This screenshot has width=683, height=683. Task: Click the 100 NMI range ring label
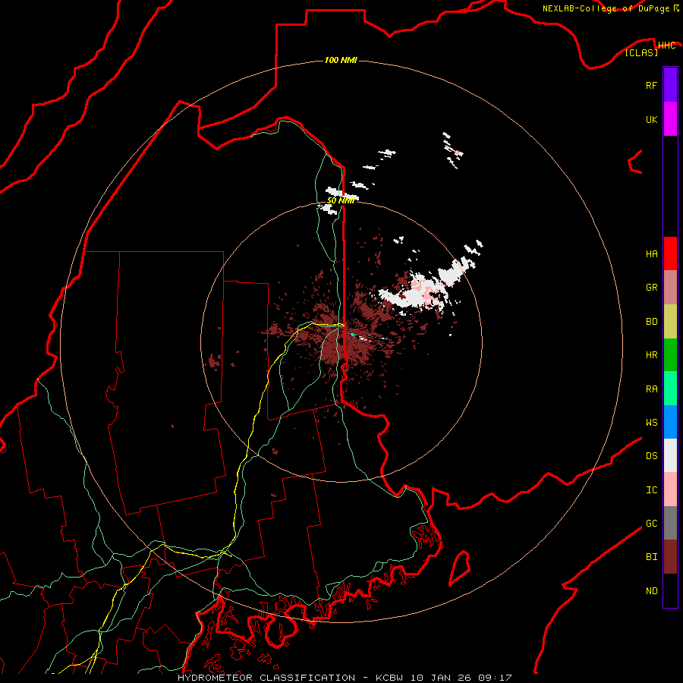tap(341, 60)
